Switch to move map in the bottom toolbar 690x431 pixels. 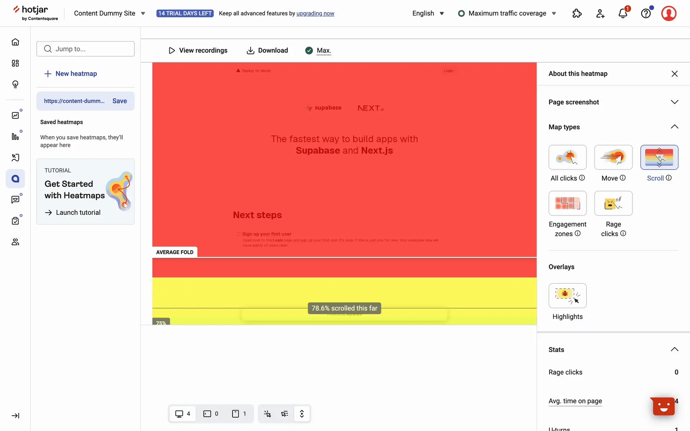point(285,414)
